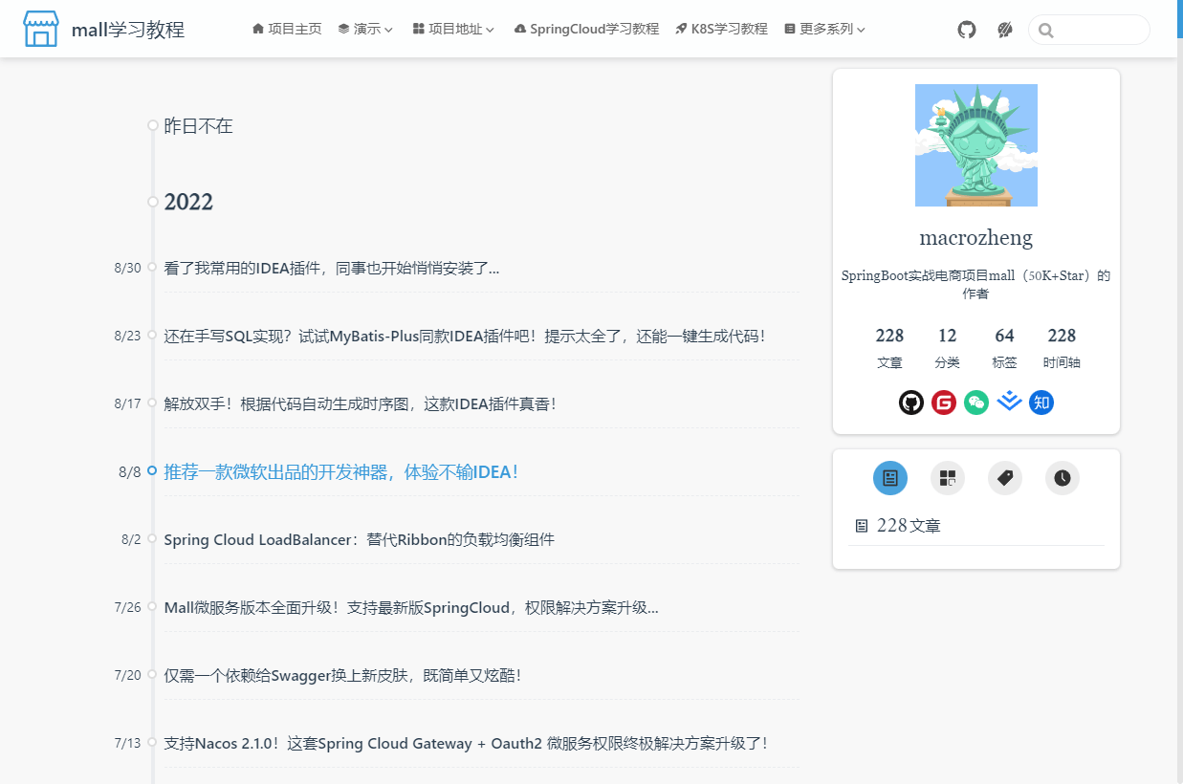The height and width of the screenshot is (784, 1183).
Task: Click the macrozheng author name
Action: click(x=976, y=237)
